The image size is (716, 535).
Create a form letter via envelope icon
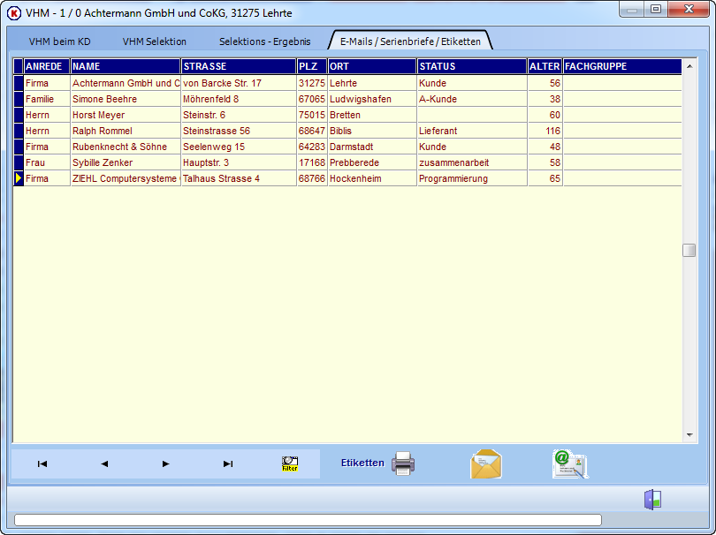(486, 463)
